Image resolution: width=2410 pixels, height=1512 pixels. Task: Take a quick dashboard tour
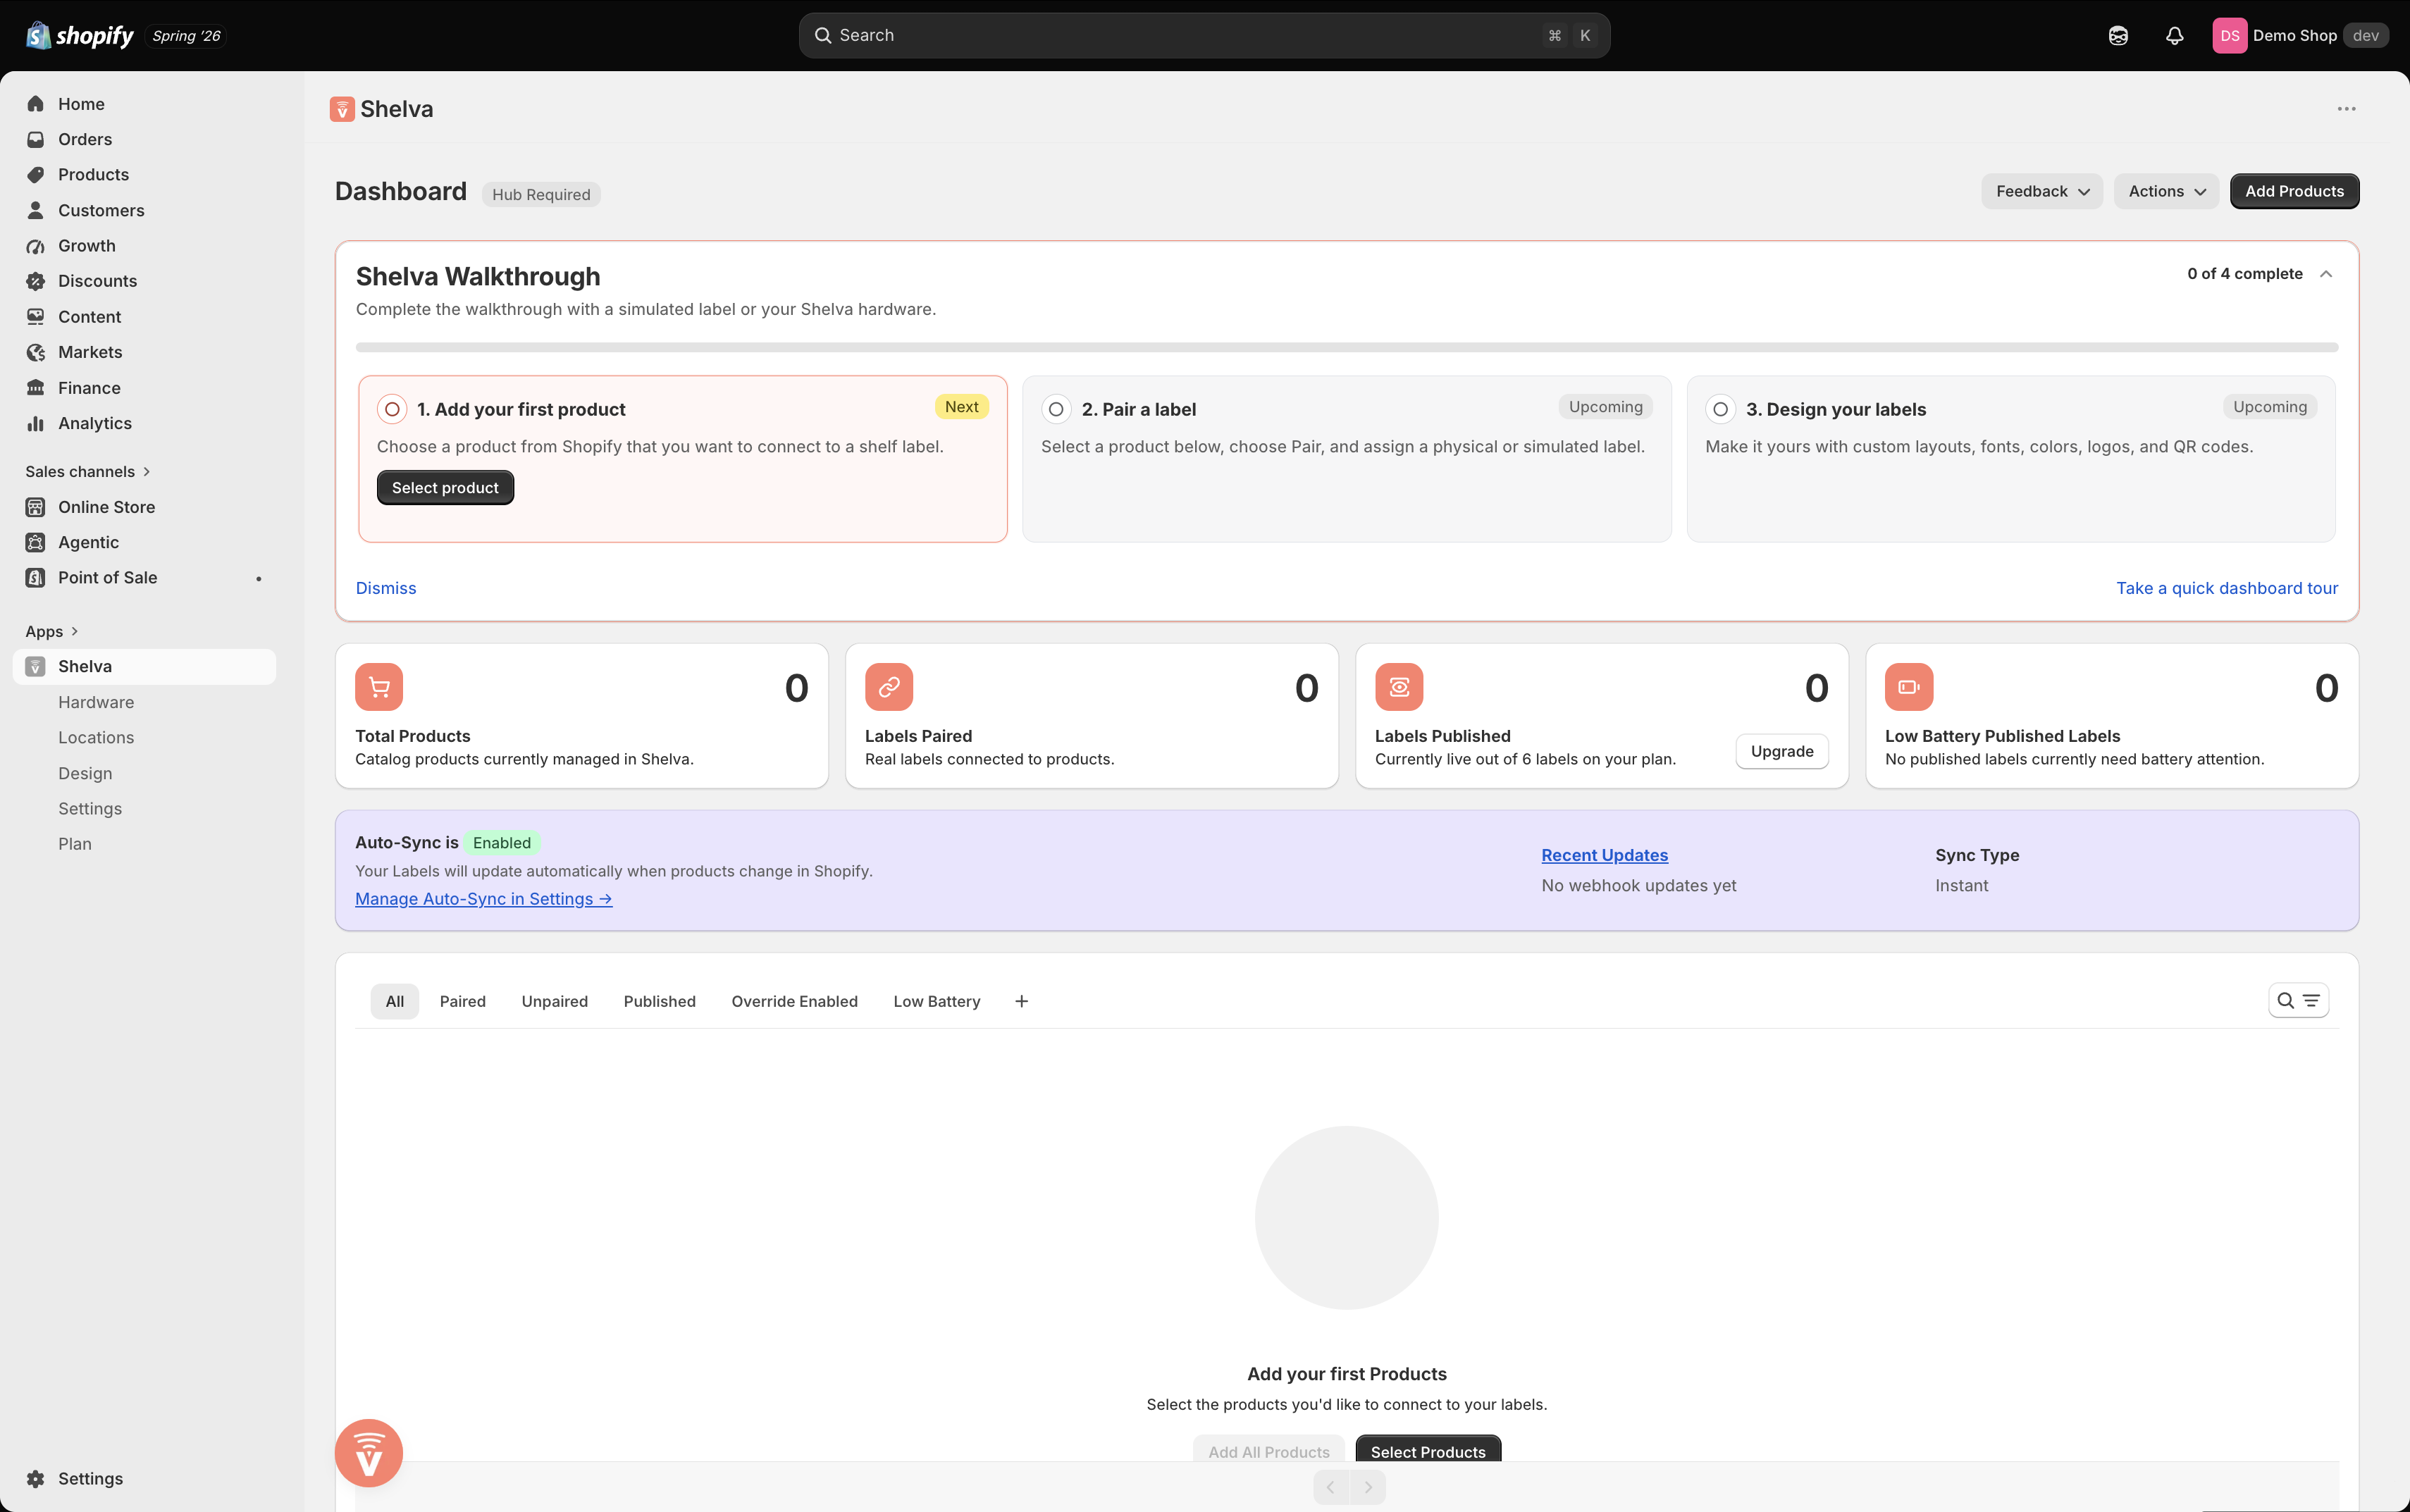(2227, 588)
